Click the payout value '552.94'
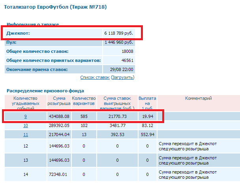The height and width of the screenshot is (185, 240). (148, 135)
